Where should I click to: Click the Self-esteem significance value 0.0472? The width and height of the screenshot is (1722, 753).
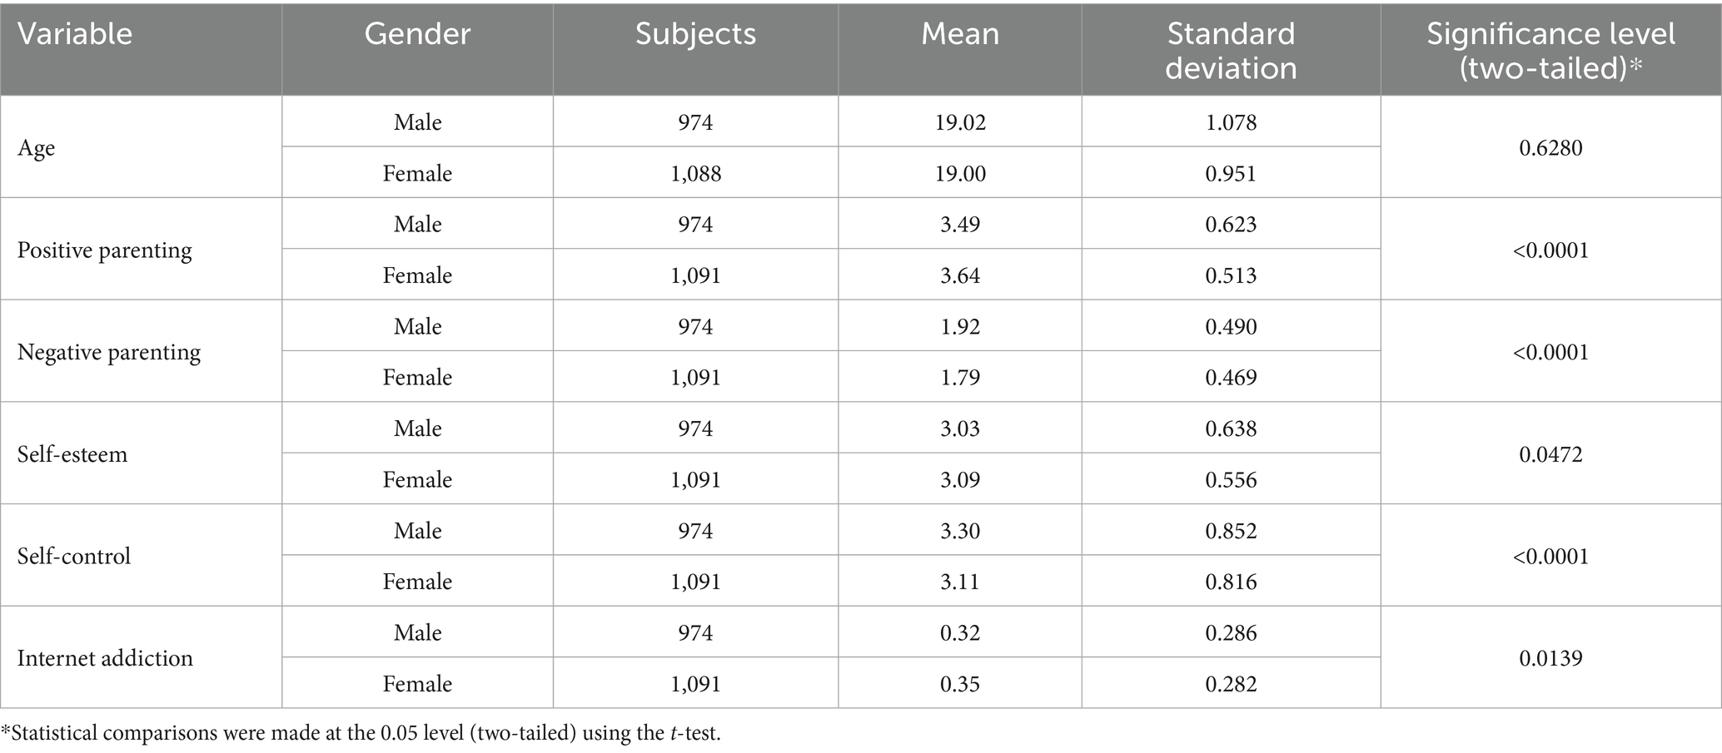coord(1550,454)
